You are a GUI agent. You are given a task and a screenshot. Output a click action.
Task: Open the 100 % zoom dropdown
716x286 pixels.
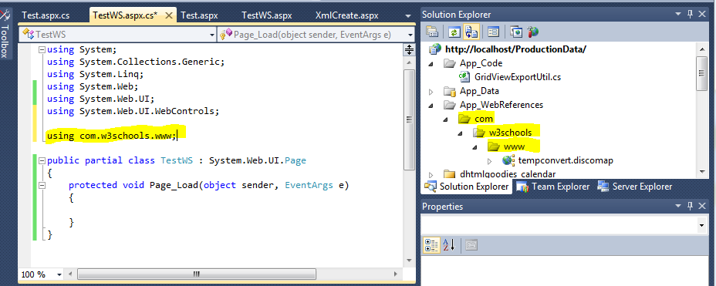pos(59,274)
